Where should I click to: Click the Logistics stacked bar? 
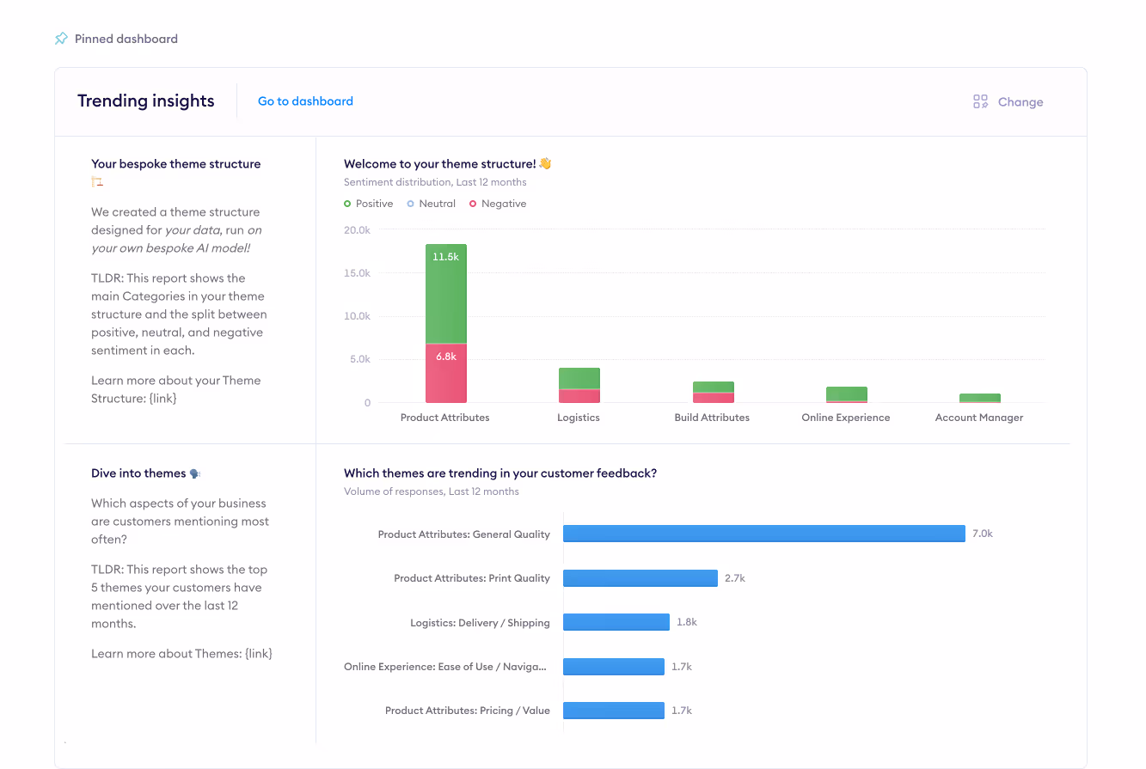579,385
